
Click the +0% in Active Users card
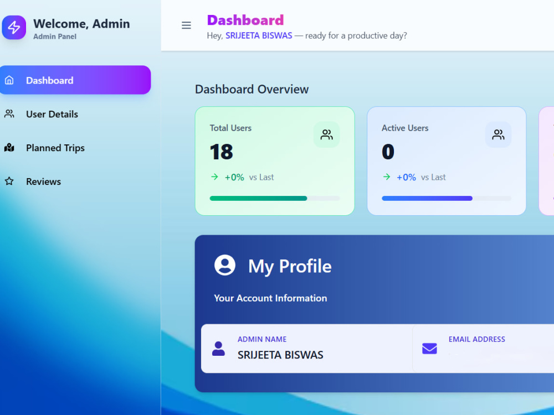pos(406,177)
